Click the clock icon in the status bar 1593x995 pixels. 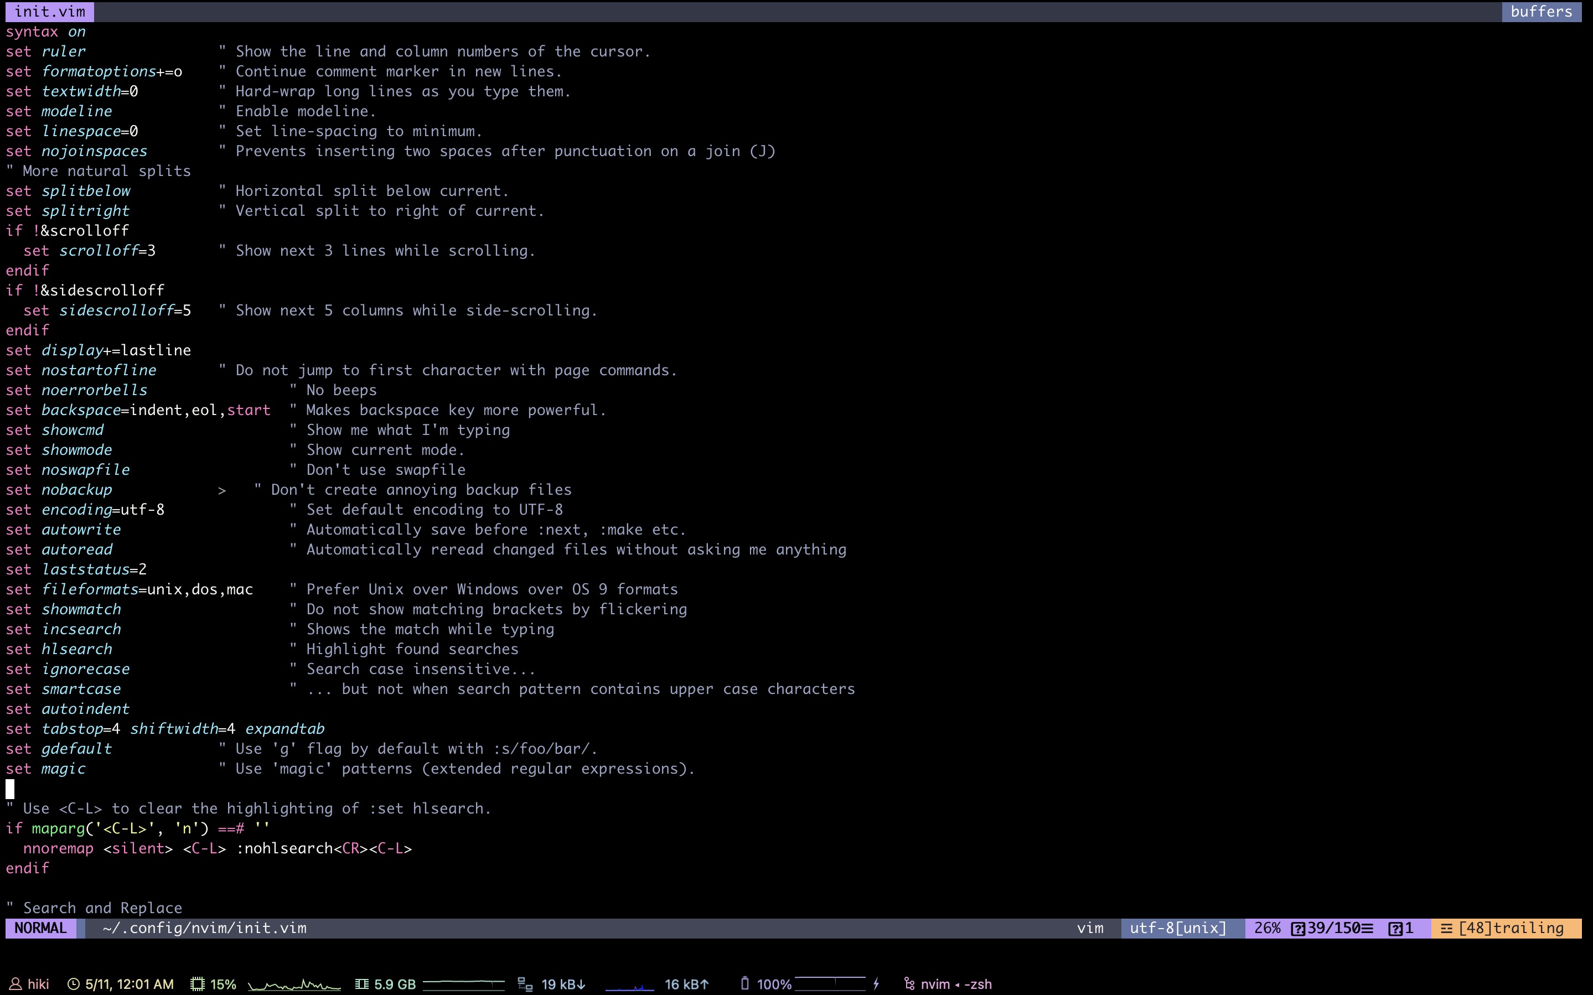74,984
